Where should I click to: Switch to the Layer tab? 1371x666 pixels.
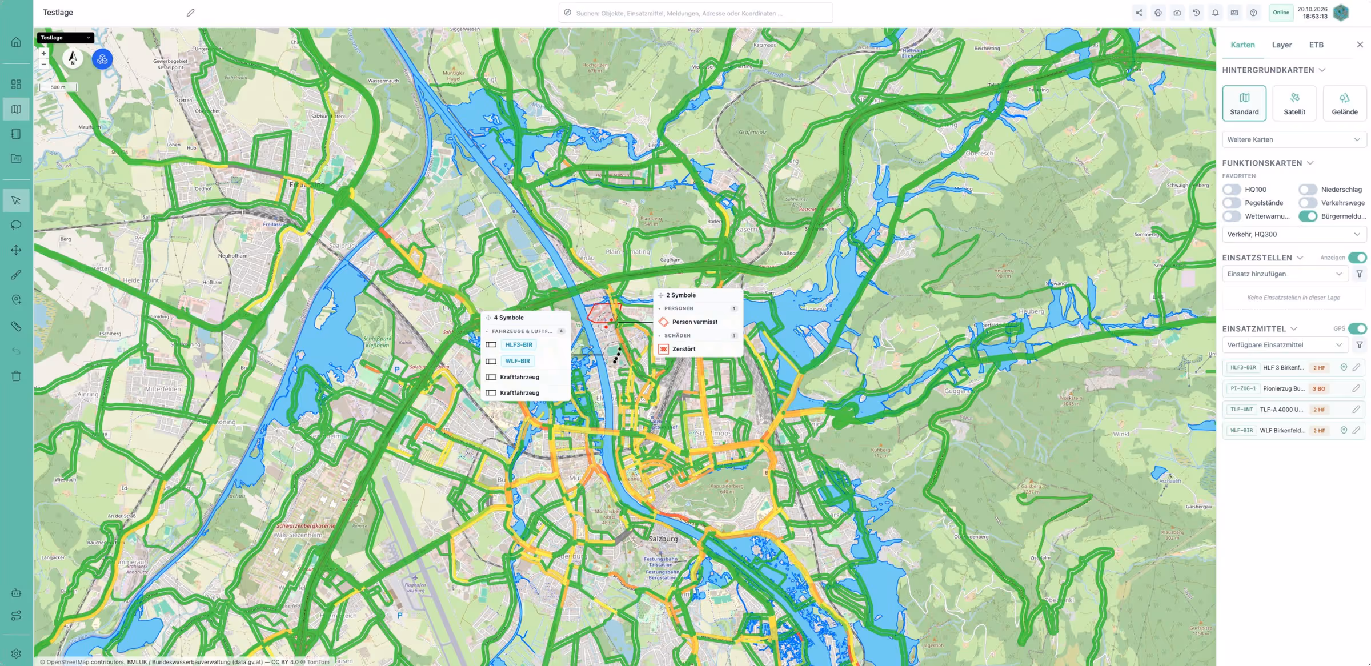[x=1282, y=45]
